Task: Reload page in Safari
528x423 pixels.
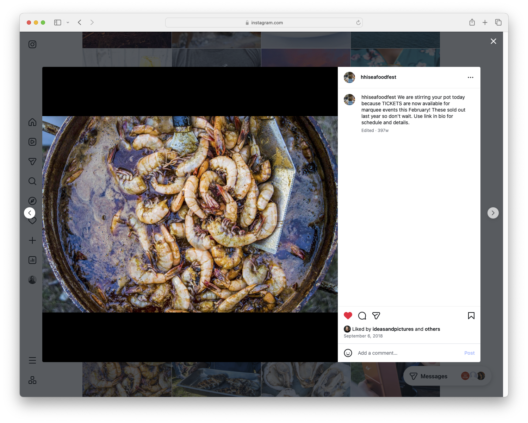Action: (358, 23)
